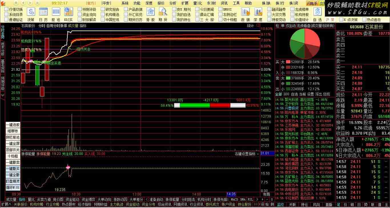Viewport: 390px width, 208px height.
Task: Toggle 系统目录 checkbox
Action: click(x=6, y=14)
